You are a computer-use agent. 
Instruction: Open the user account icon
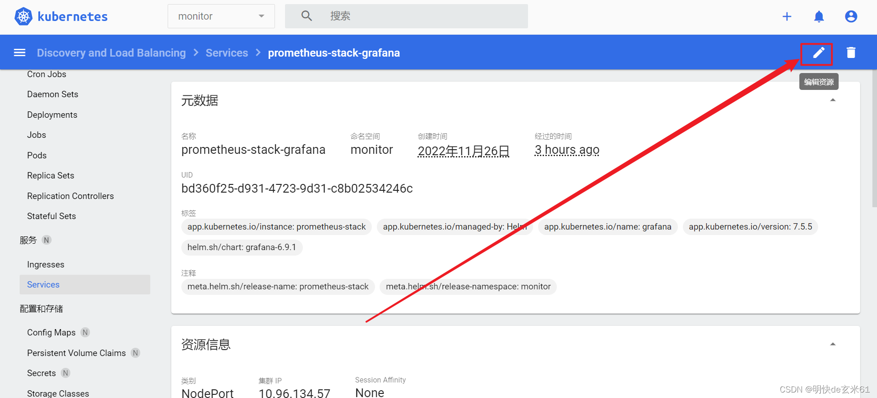click(x=851, y=16)
